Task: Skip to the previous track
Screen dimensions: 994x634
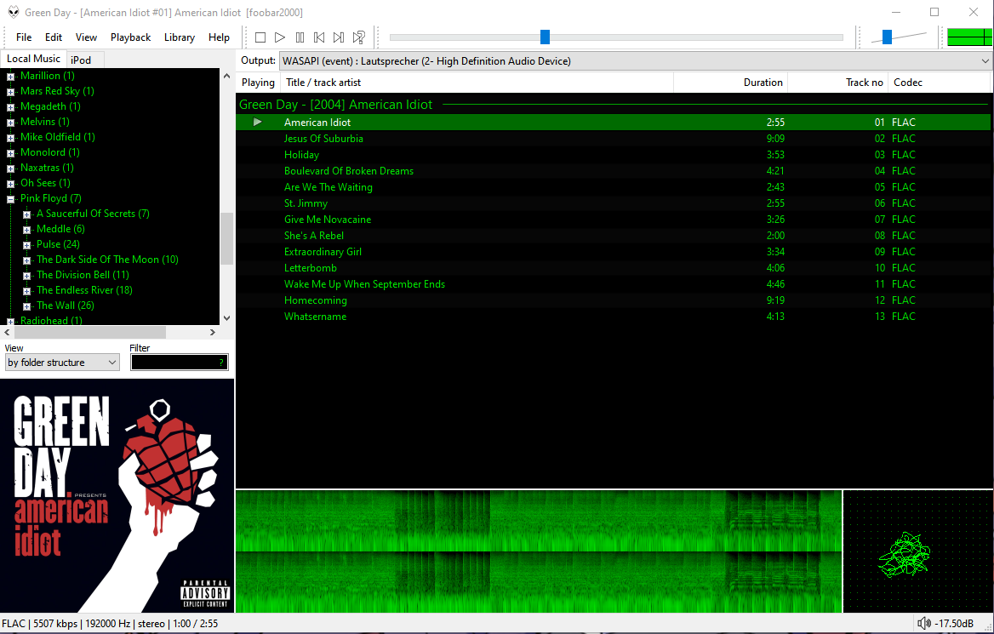Action: [x=319, y=37]
